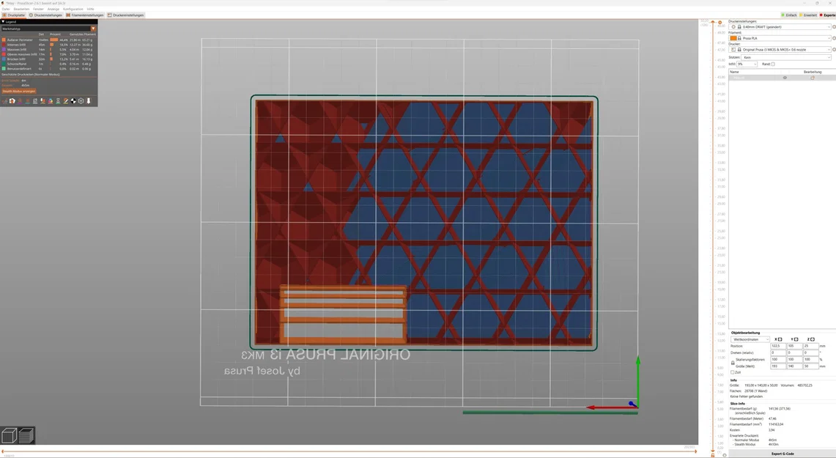This screenshot has height=458, width=836.
Task: Switch to Druckeinstellungen tab
Action: point(45,15)
